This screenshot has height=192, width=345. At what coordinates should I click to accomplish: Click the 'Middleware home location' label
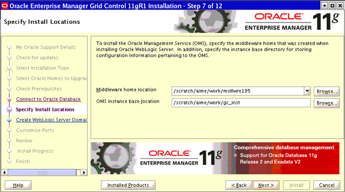[126, 90]
